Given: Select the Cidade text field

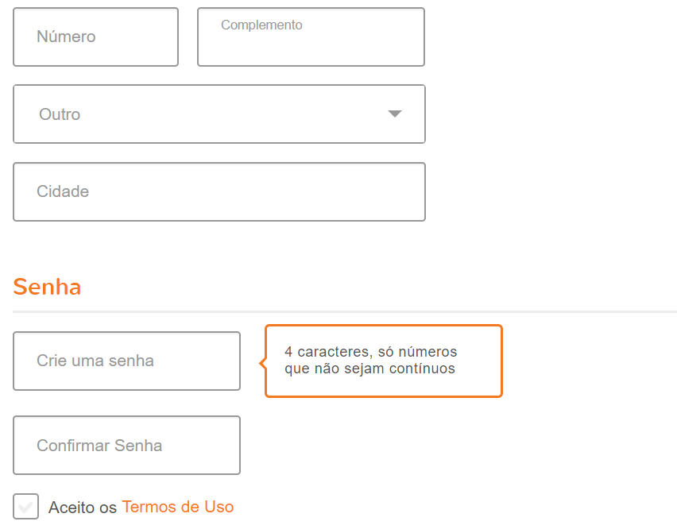Looking at the screenshot, I should [219, 192].
